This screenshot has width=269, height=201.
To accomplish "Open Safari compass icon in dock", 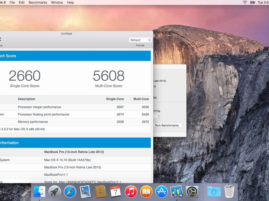I will tap(70, 191).
